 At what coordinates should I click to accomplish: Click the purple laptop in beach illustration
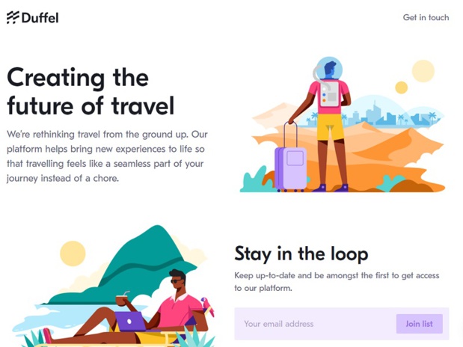[130, 322]
